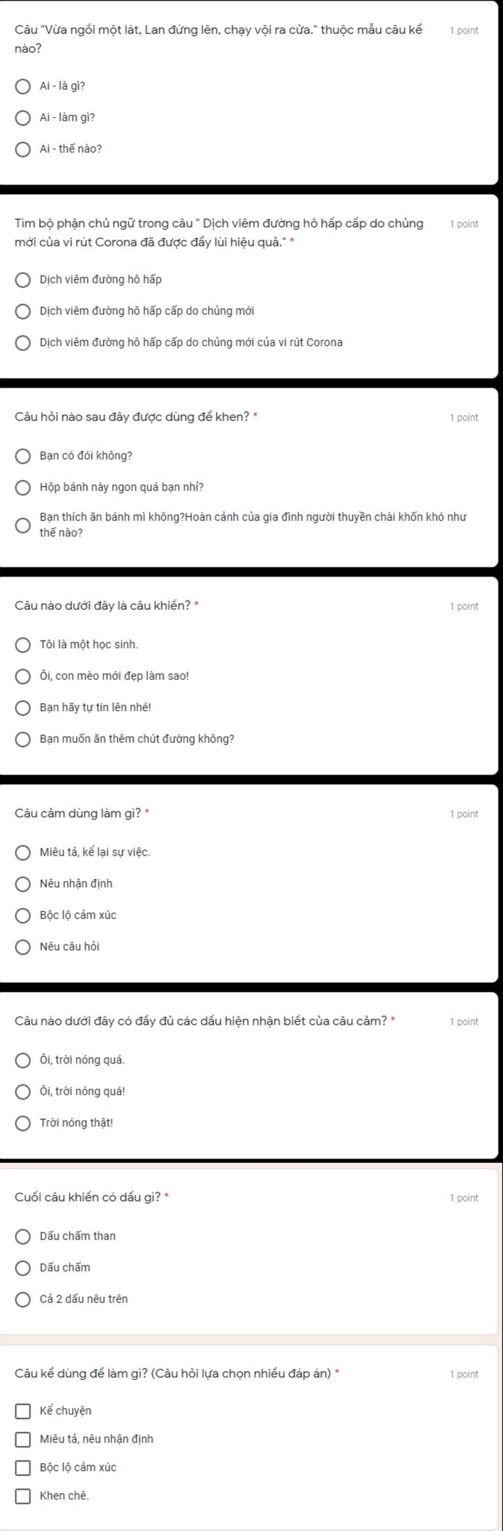This screenshot has width=503, height=1531.
Task: Check the 'Kể chuyện' checkbox
Action: click(x=23, y=1411)
